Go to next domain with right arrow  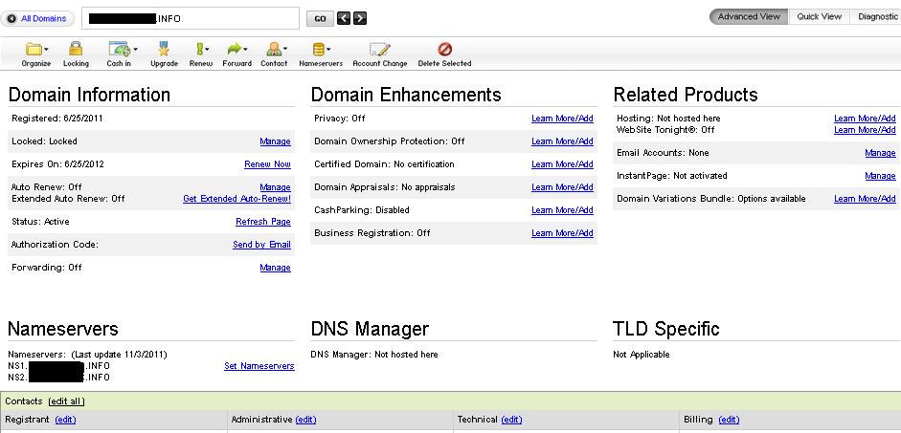[x=360, y=18]
